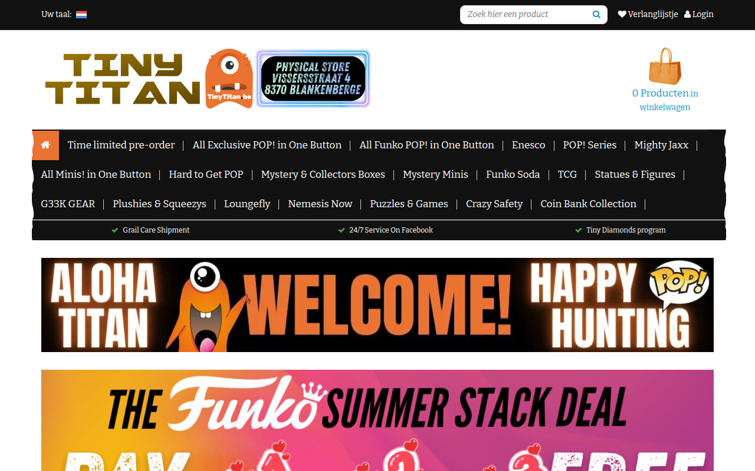Select POP! Series menu item
The width and height of the screenshot is (755, 471).
590,145
